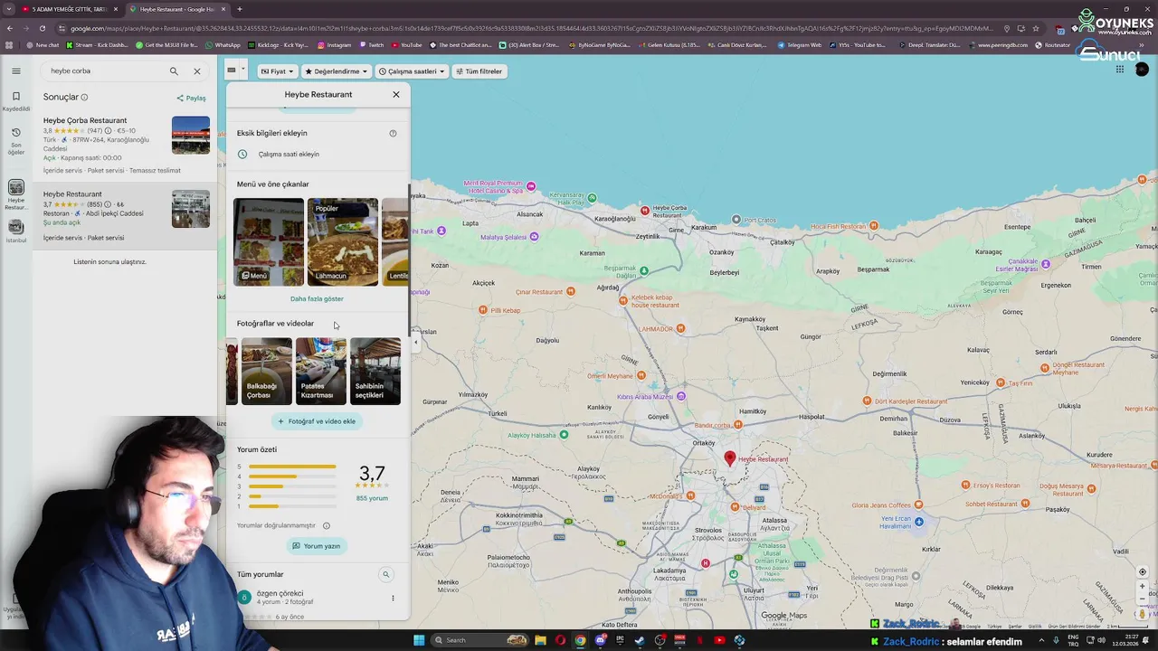Click the info icon beside Sonuçlar
Screen dimensions: 1158x651
[x=84, y=98]
